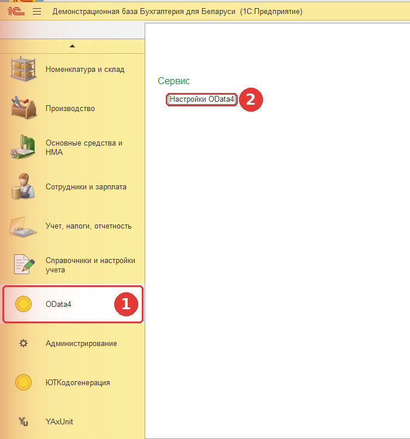Click the 1C logo icon
The image size is (410, 439).
pyautogui.click(x=16, y=11)
